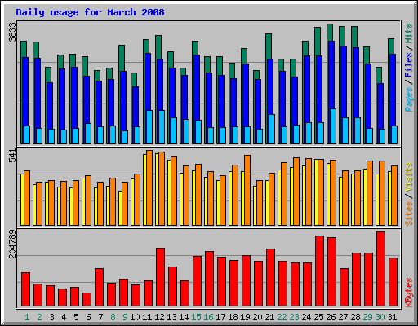The width and height of the screenshot is (418, 326).
Task: Click day label '10' on the x-axis
Action: coord(135,317)
